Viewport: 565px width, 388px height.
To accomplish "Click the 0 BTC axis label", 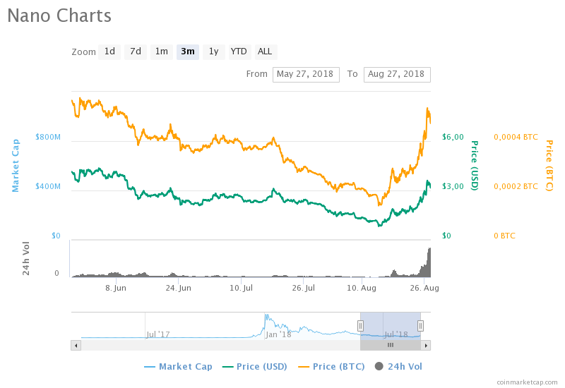I will 504,236.
